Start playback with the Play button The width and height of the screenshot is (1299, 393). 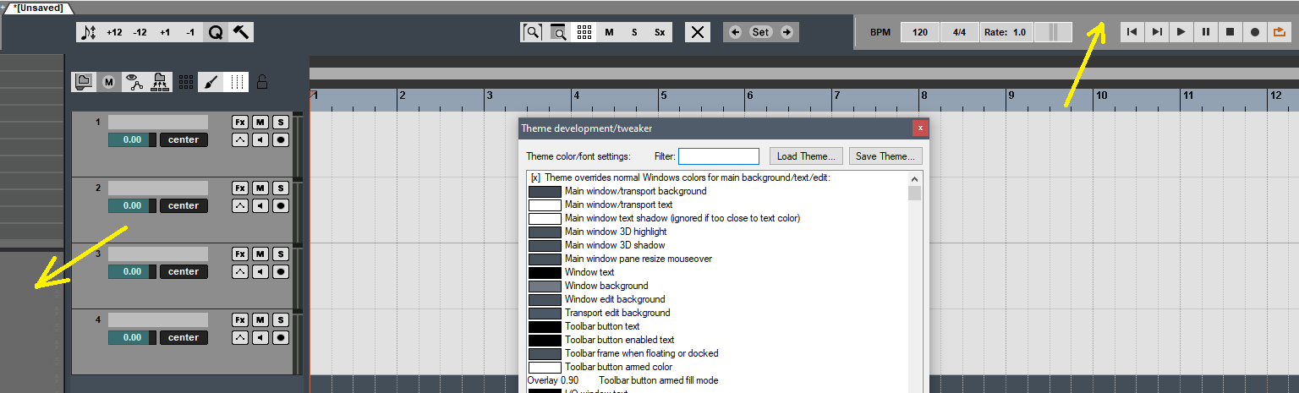(1181, 32)
